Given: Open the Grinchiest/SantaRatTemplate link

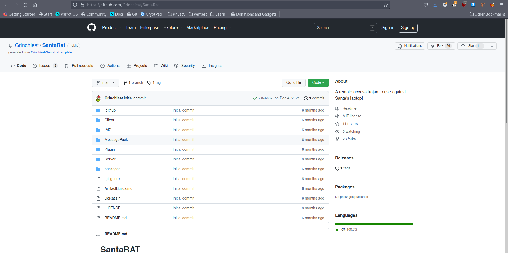Looking at the screenshot, I should coord(51,52).
